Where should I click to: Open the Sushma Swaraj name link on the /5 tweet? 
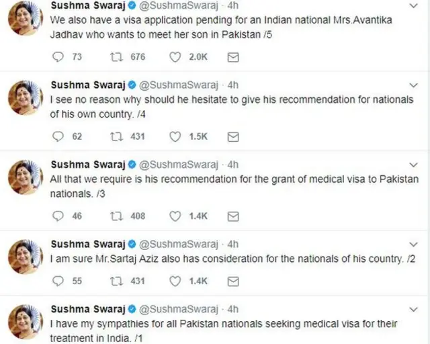point(87,6)
